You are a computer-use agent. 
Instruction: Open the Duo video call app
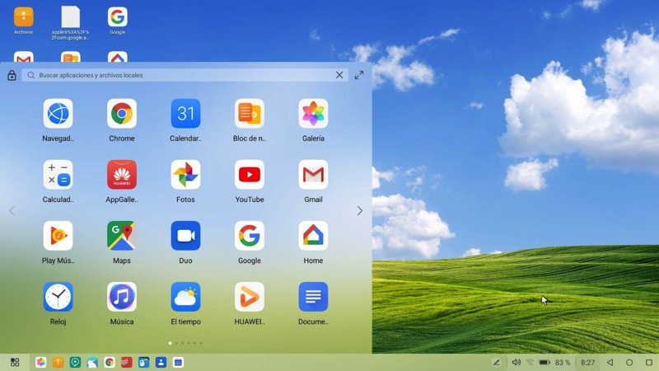pyautogui.click(x=186, y=236)
